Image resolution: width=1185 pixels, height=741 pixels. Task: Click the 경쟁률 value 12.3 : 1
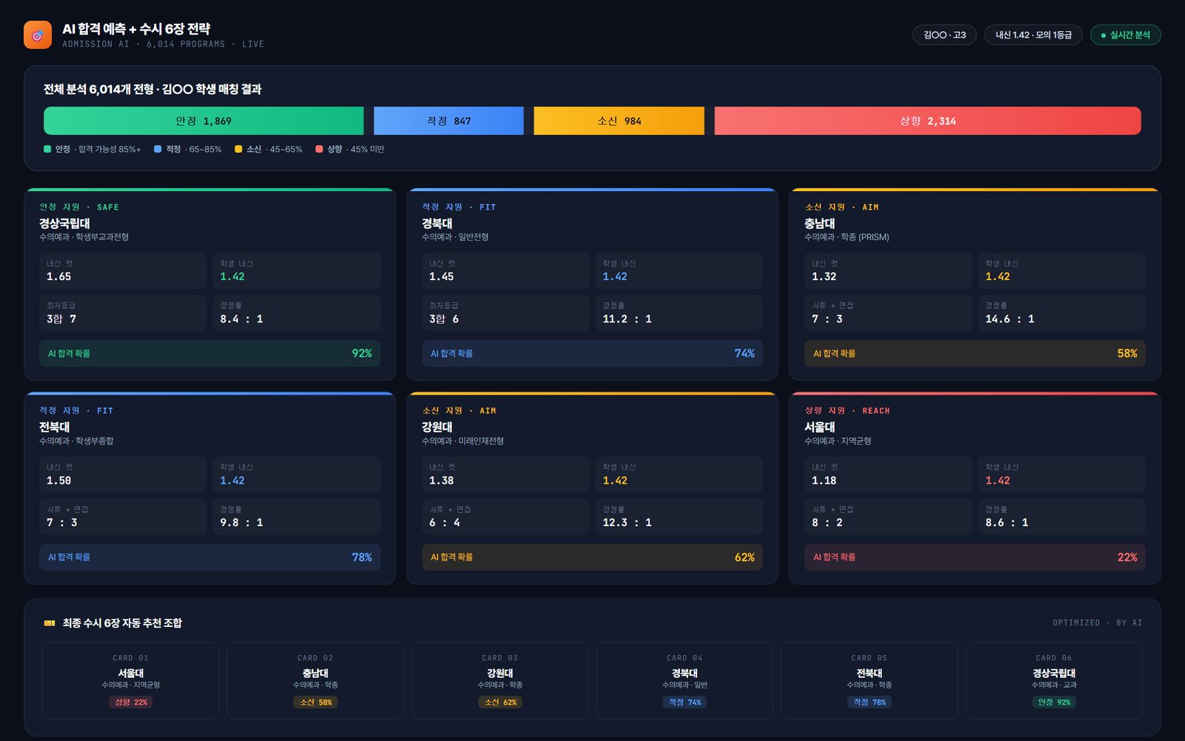627,522
